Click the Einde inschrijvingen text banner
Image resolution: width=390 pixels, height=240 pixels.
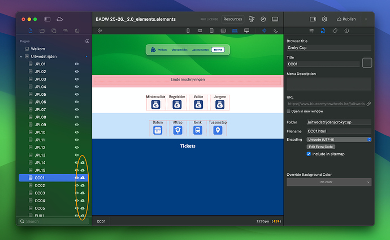pos(188,79)
